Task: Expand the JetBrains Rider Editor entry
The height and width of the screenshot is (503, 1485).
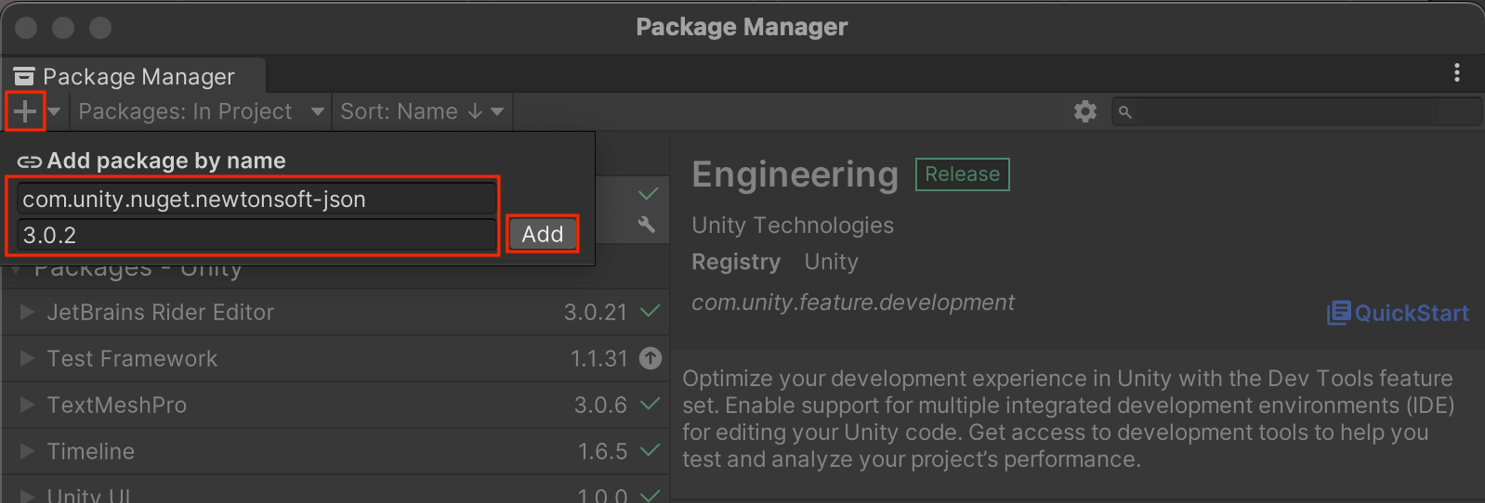Action: click(x=27, y=312)
